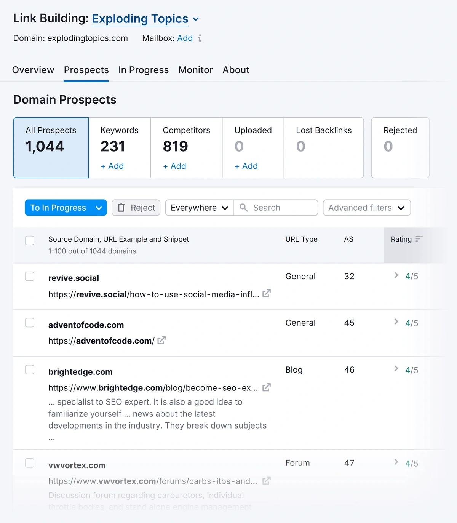The height and width of the screenshot is (523, 457).
Task: Click + Add under Competitors
Action: (175, 166)
